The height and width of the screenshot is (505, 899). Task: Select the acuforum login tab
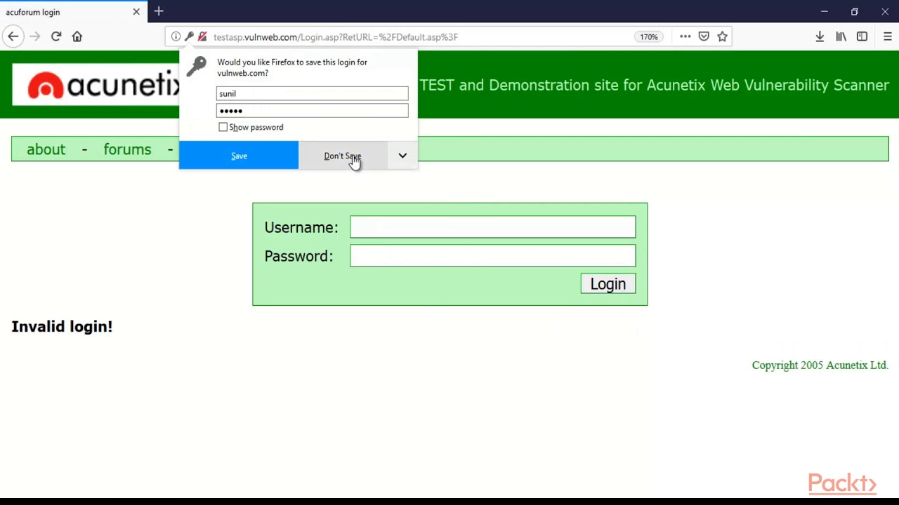click(74, 12)
